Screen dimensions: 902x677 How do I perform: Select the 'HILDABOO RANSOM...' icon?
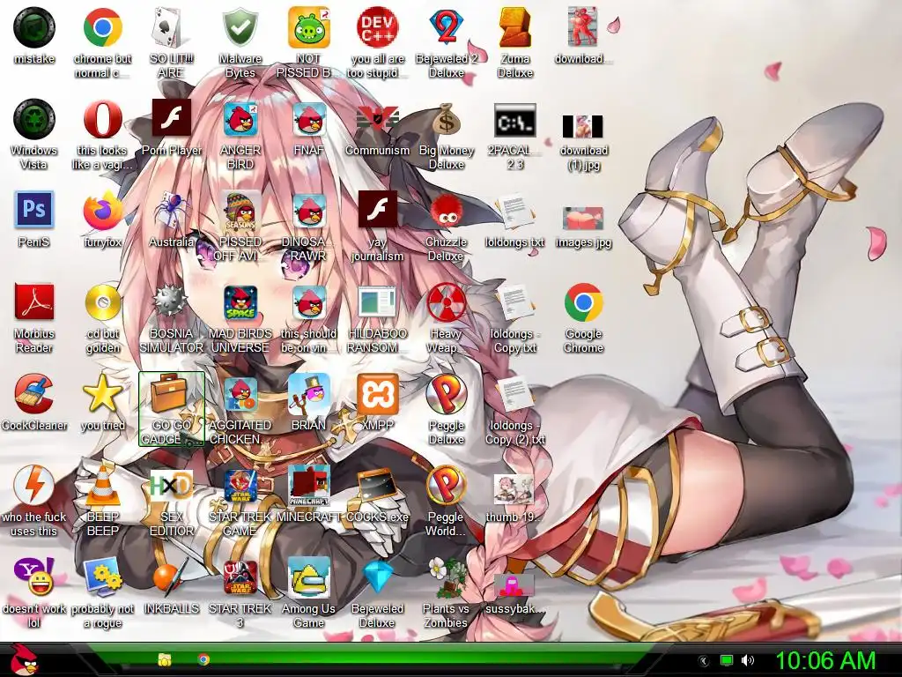377,302
